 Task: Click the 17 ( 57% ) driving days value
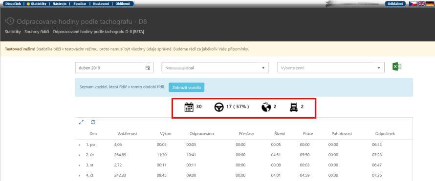coord(238,107)
